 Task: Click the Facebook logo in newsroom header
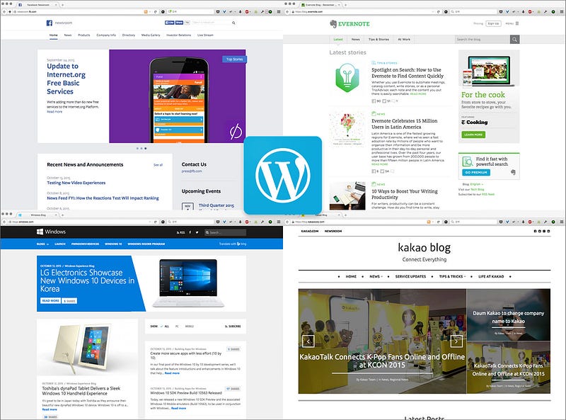(x=50, y=23)
